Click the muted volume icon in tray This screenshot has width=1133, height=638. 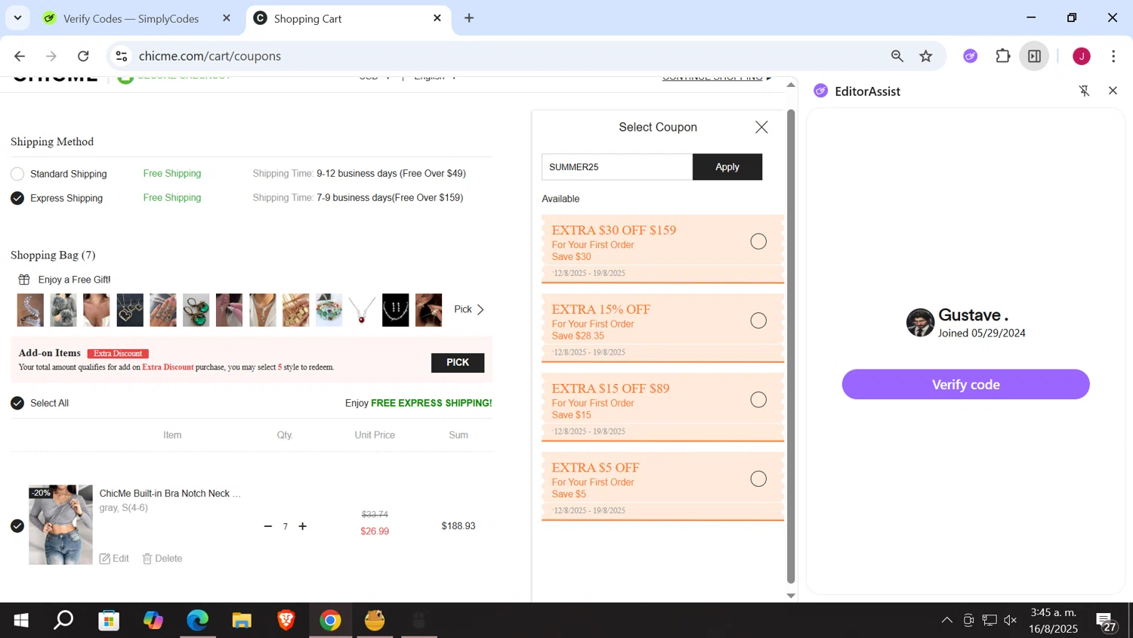1011,621
